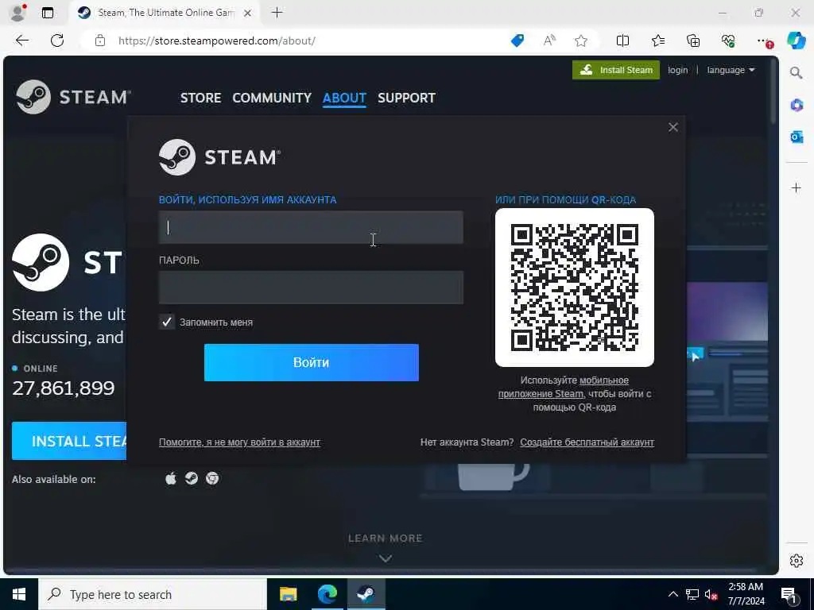Screen dimensions: 814x610
Task: Open Помогите, я не могу войти link
Action: click(x=239, y=442)
